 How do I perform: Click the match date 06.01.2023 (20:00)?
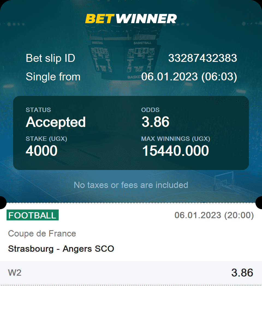coord(214,215)
